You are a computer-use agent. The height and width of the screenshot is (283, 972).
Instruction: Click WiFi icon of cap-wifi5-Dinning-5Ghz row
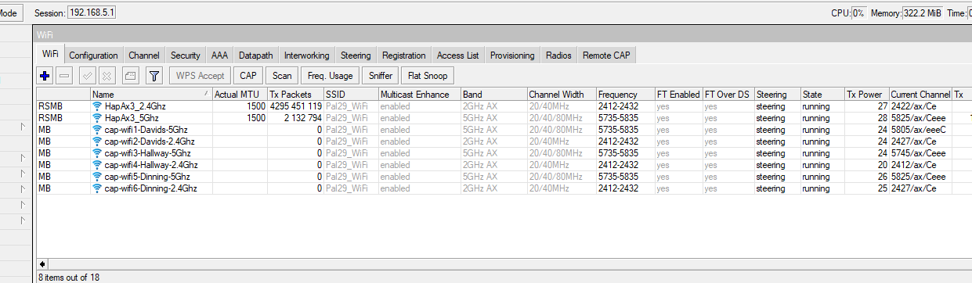(97, 177)
